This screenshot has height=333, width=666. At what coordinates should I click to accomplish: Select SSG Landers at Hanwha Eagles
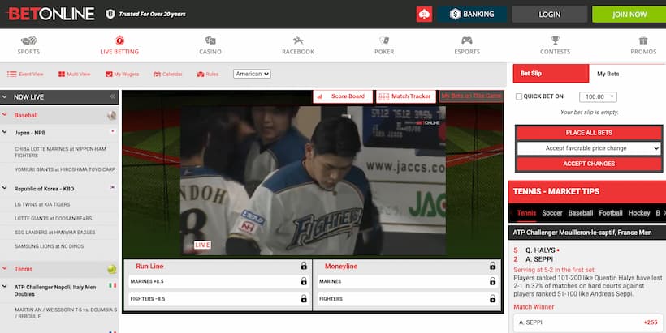54,233
